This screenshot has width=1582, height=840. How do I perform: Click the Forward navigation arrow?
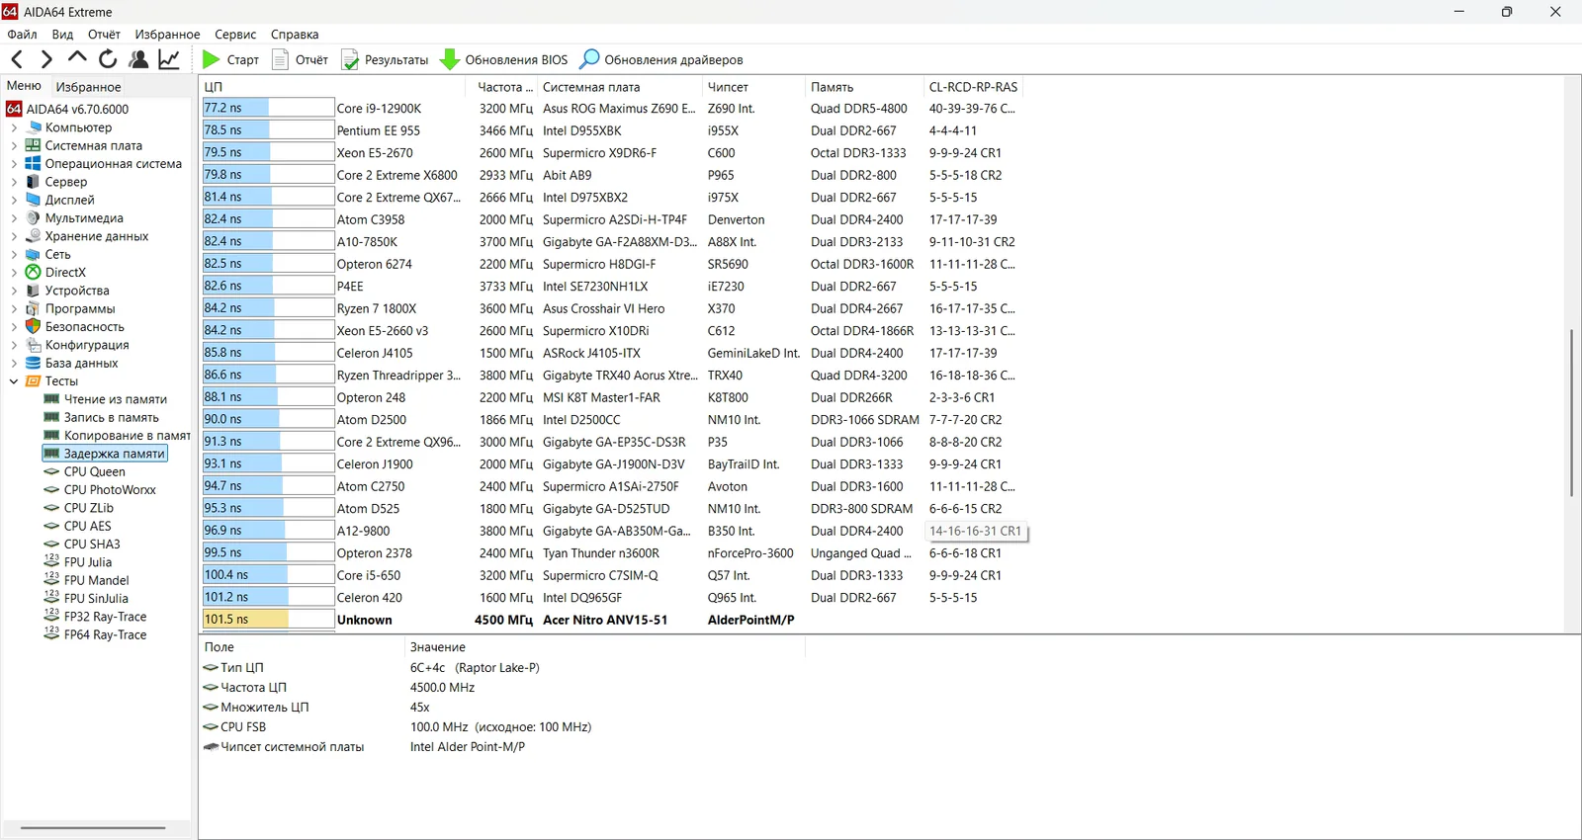tap(46, 59)
